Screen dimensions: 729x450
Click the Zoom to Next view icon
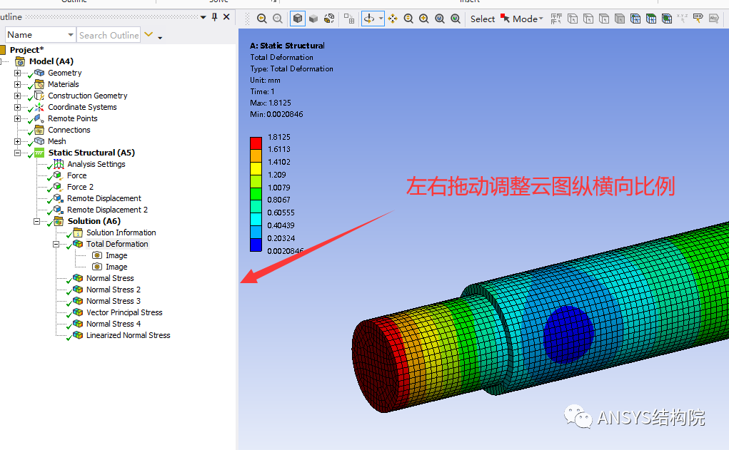click(x=278, y=19)
